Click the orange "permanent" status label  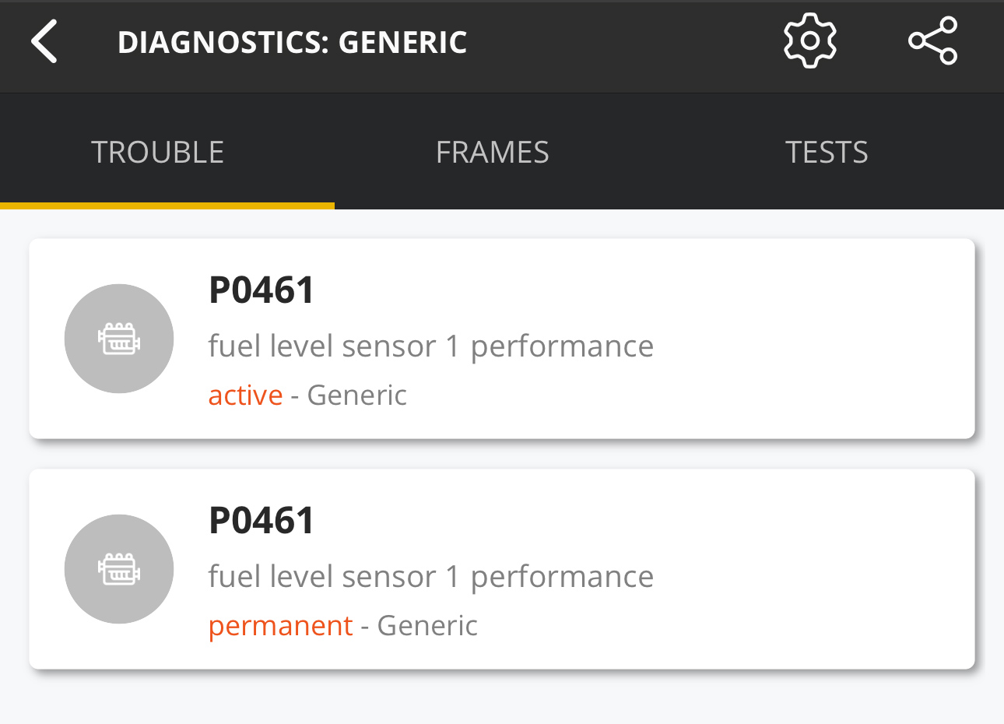click(x=280, y=626)
